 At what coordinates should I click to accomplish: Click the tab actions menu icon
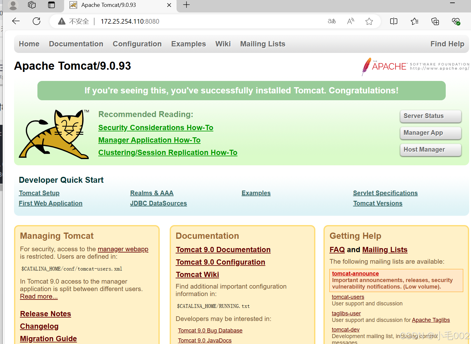pyautogui.click(x=51, y=5)
